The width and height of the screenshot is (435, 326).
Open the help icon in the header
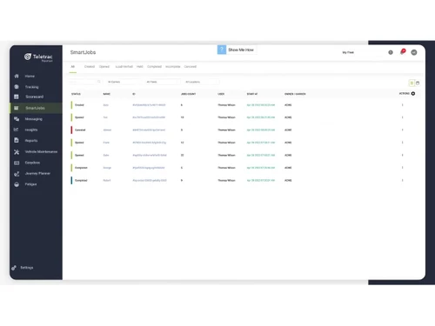point(391,52)
